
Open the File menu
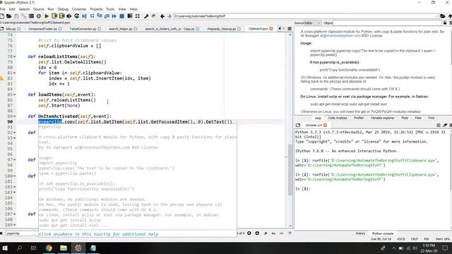3,9
